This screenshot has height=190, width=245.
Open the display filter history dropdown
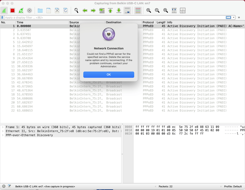point(234,17)
